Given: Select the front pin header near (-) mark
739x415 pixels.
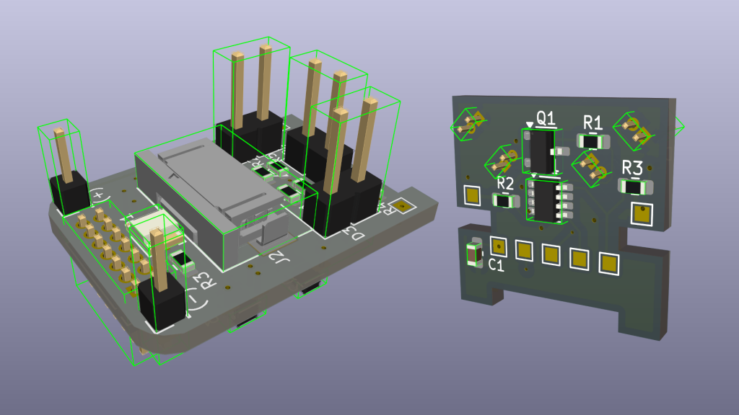Looking at the screenshot, I should tap(159, 303).
